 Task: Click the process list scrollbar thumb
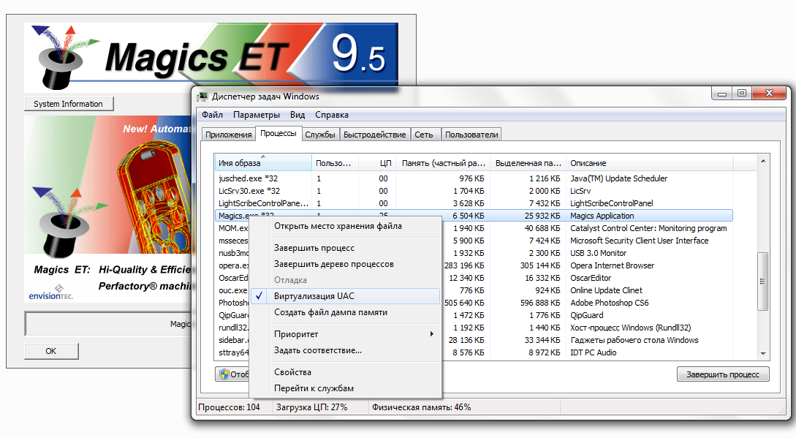tap(762, 281)
